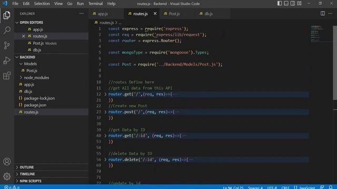This screenshot has height=189, width=337.
Task: Toggle the secondary side bar layout icon
Action: click(x=293, y=3)
